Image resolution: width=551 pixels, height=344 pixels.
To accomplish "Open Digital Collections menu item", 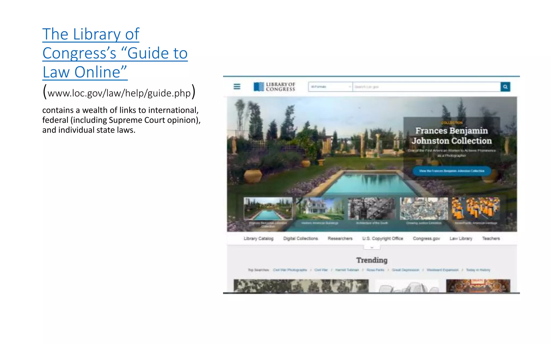I will point(300,238).
